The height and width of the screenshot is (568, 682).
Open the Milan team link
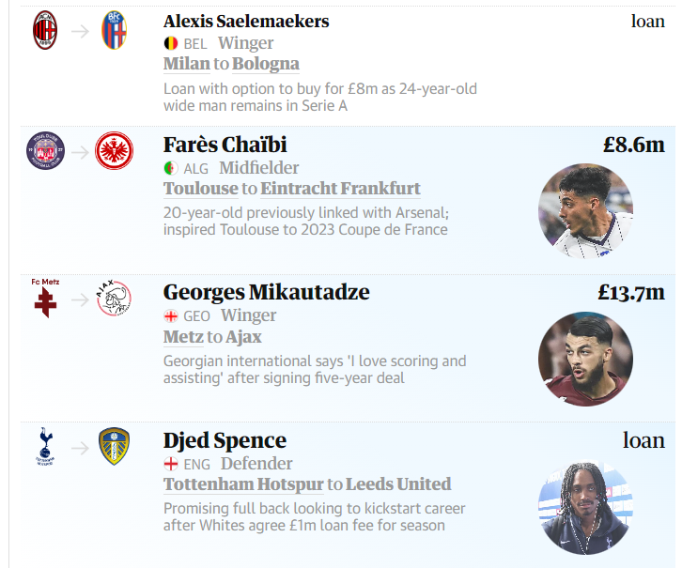tap(186, 64)
